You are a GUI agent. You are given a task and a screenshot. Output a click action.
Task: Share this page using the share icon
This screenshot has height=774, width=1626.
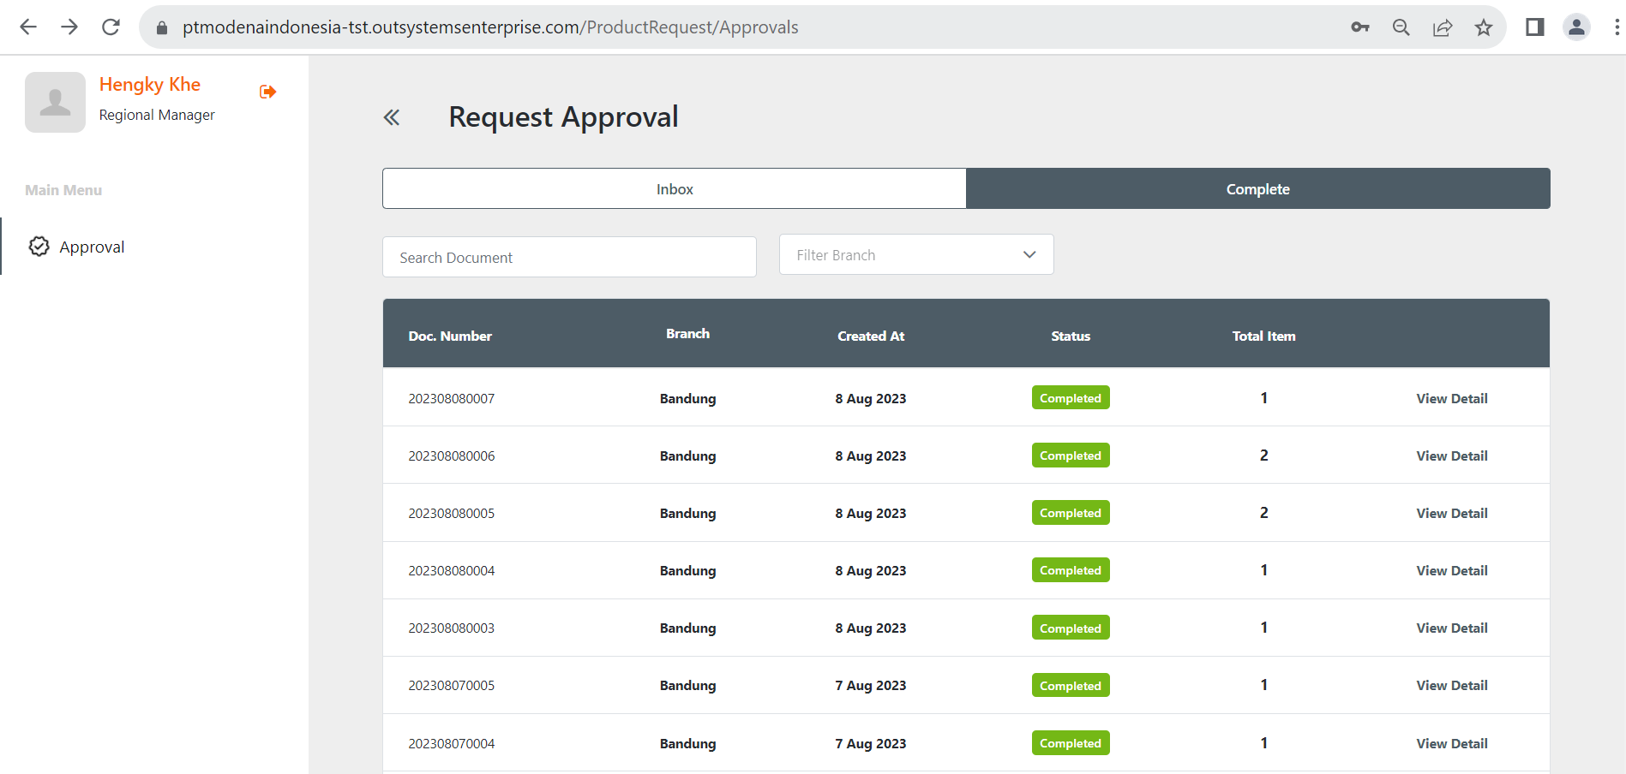click(x=1443, y=27)
